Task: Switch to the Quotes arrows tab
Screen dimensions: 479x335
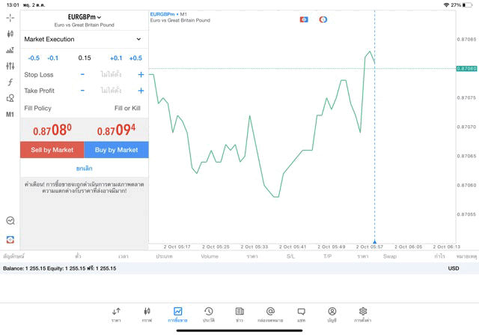Action: 116,314
